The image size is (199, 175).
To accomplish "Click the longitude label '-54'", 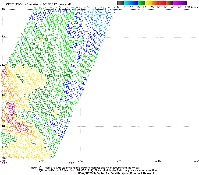I will pyautogui.click(x=80, y=161).
